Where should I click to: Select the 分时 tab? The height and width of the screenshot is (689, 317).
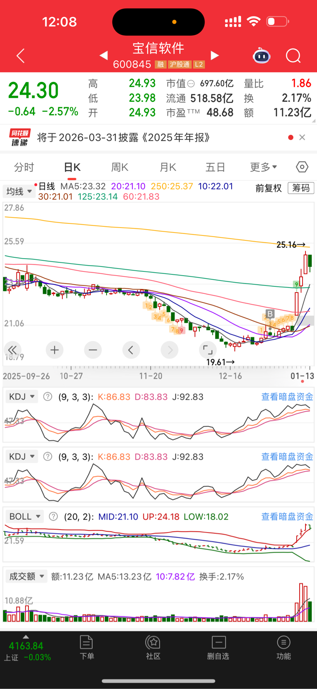[24, 167]
